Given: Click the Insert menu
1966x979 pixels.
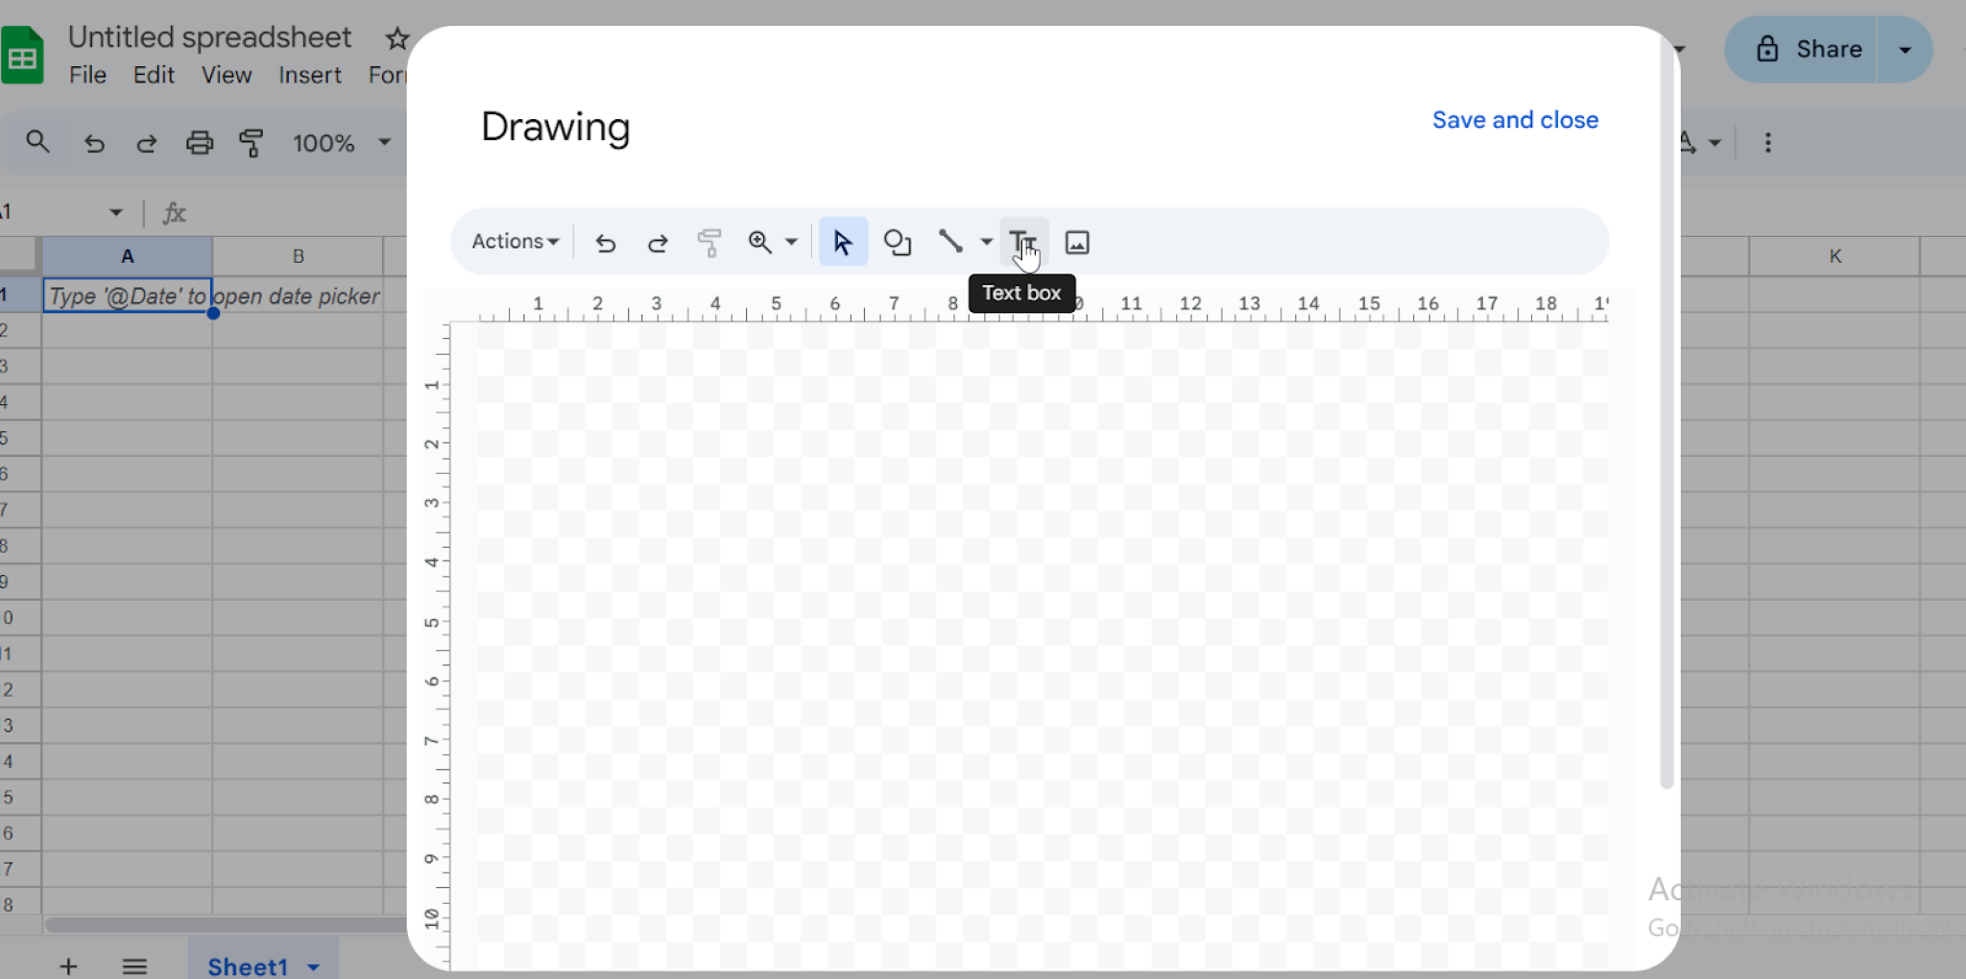Looking at the screenshot, I should click(x=309, y=75).
